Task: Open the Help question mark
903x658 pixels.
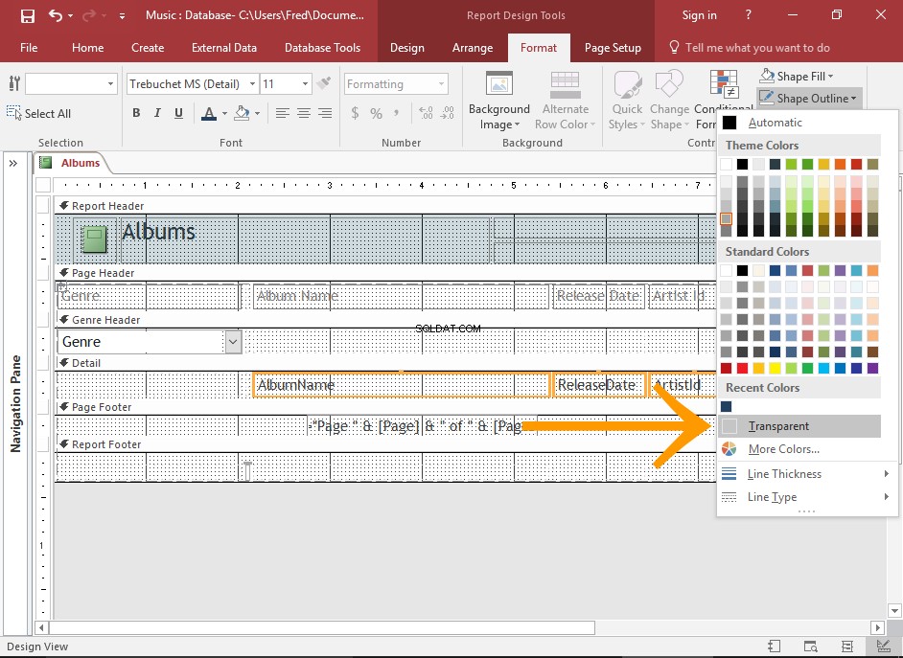Action: point(748,15)
